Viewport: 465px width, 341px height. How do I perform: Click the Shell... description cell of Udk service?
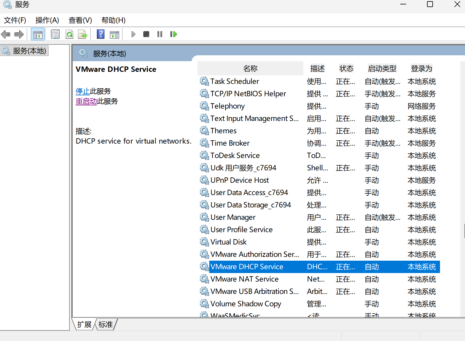coord(317,168)
